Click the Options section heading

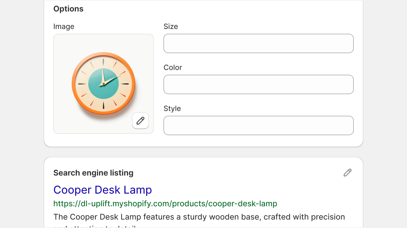click(x=68, y=9)
